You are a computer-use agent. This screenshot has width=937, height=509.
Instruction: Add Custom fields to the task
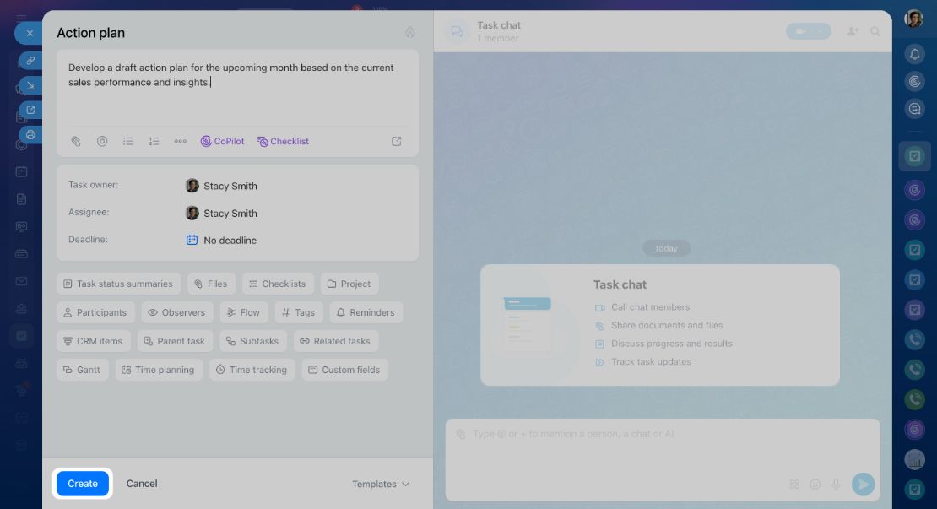pos(344,370)
